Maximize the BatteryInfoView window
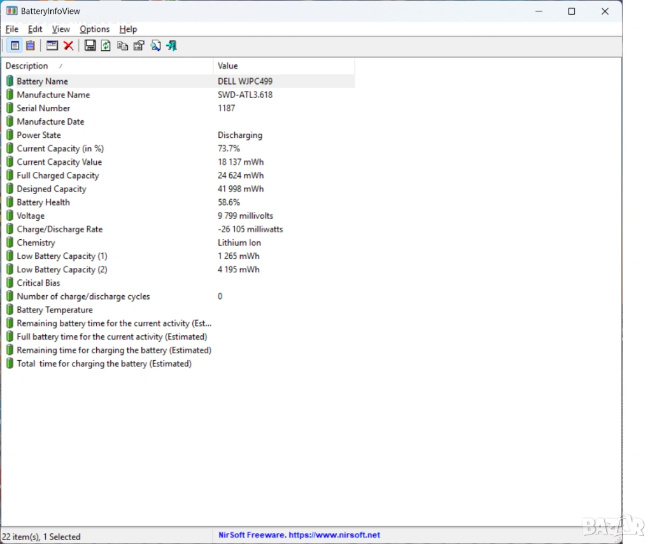652x544 pixels. click(571, 11)
